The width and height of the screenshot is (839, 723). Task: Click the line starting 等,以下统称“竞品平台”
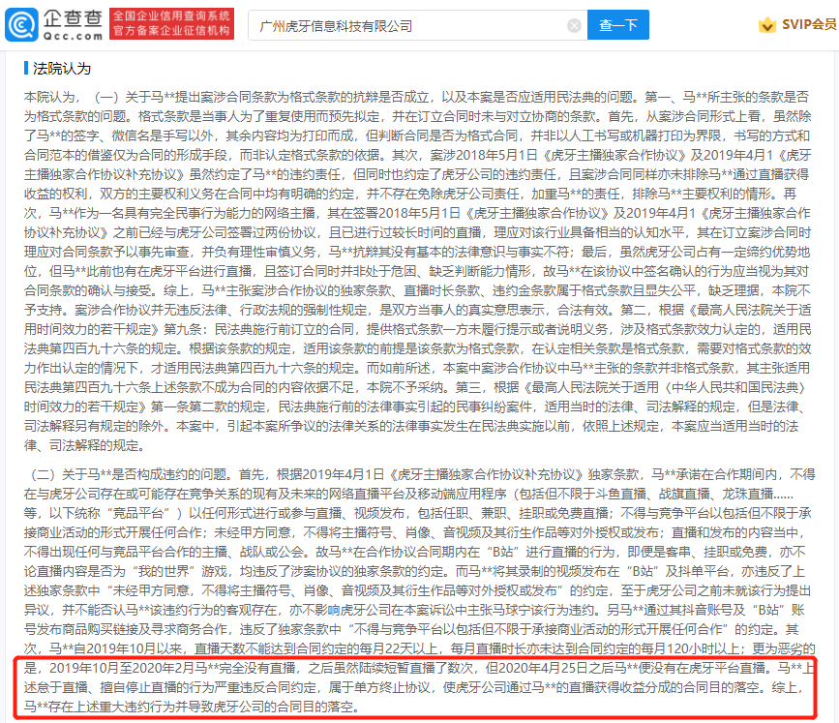point(418,513)
